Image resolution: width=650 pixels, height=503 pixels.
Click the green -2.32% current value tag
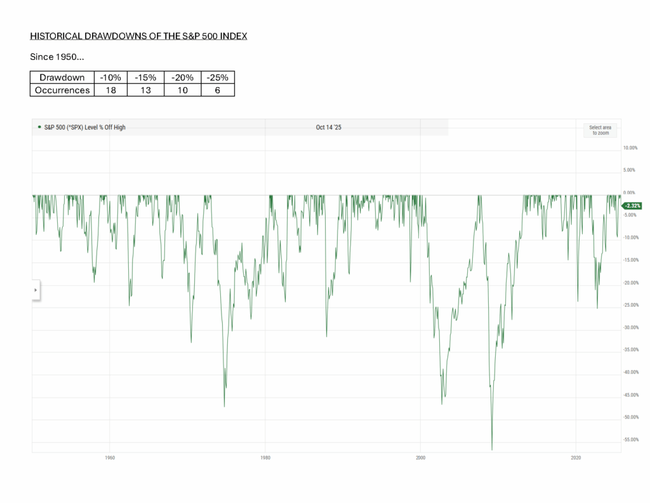point(632,206)
